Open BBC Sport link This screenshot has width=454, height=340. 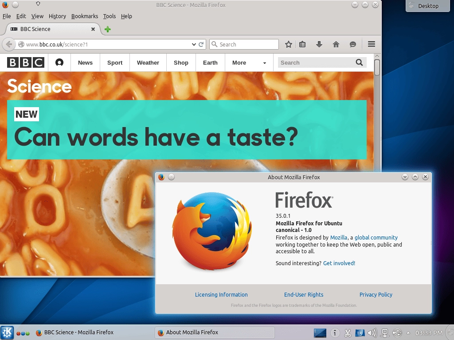tap(115, 62)
